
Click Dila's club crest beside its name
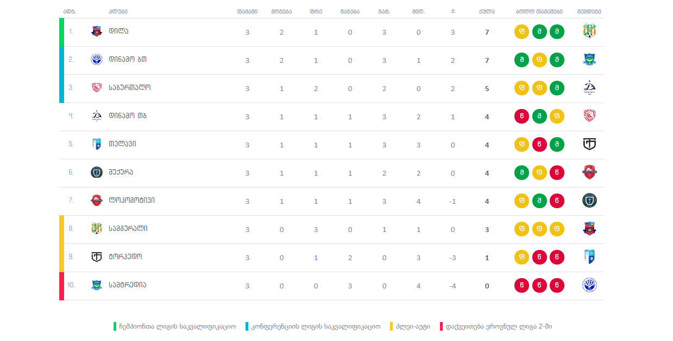(x=97, y=31)
